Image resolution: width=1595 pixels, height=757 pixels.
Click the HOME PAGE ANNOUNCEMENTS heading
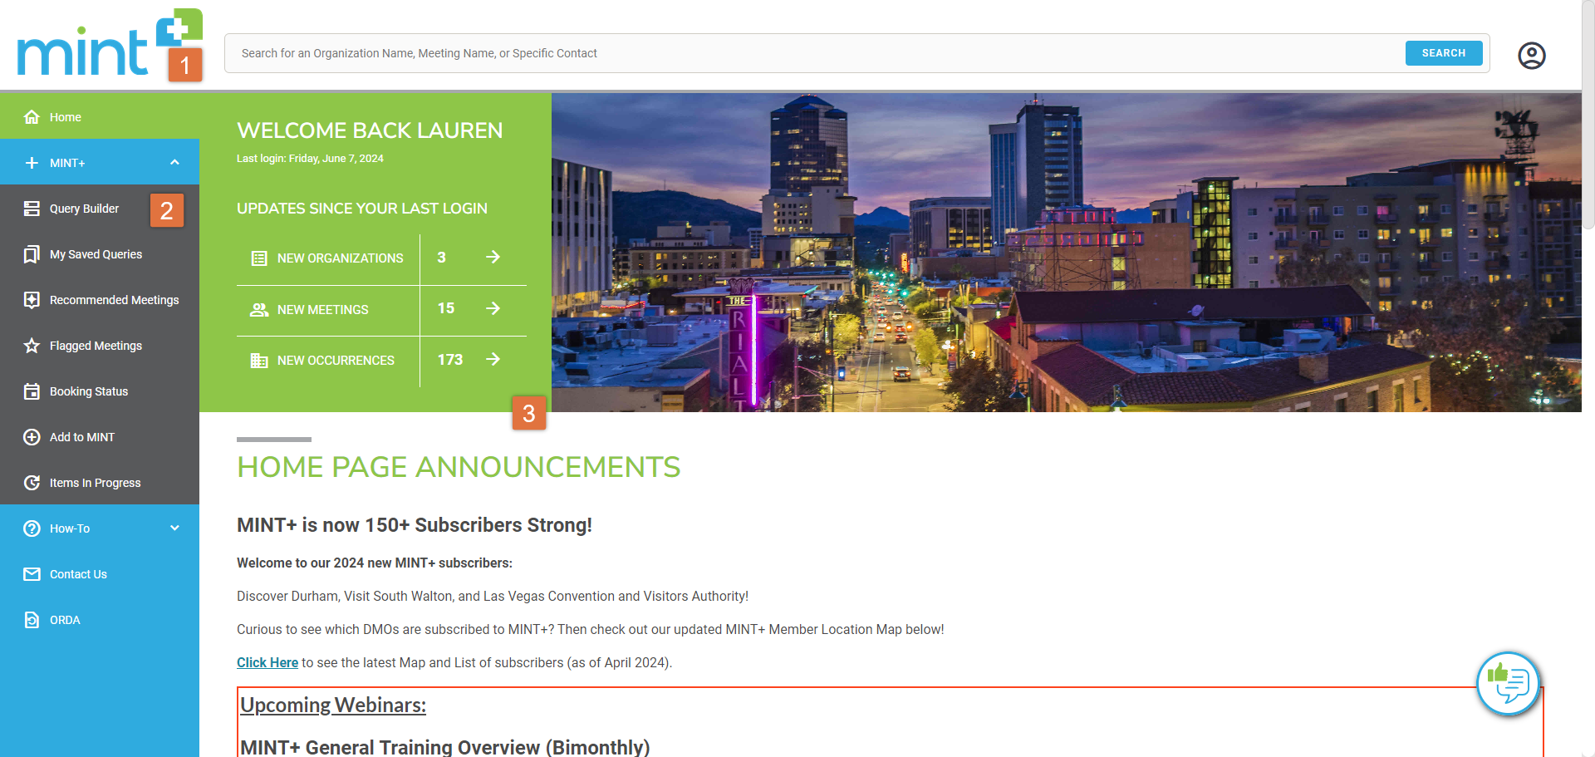(x=459, y=467)
